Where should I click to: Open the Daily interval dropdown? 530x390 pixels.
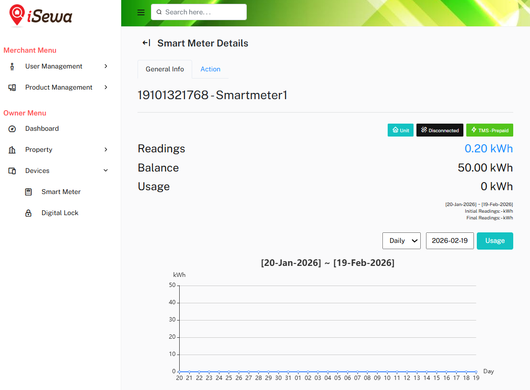click(401, 241)
